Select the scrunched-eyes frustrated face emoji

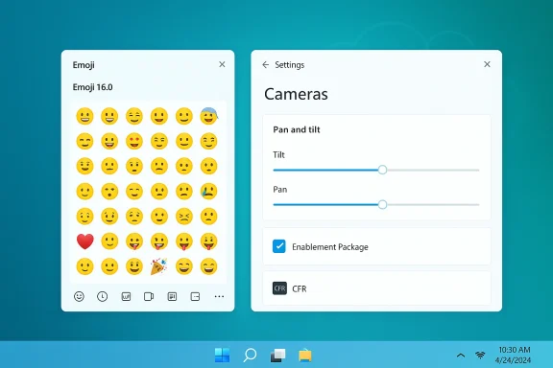coord(184,217)
